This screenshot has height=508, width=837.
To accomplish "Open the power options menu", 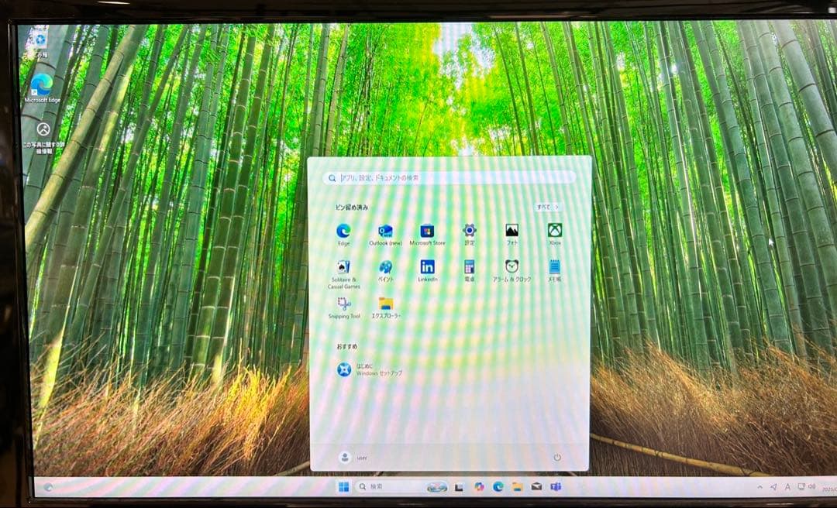I will click(557, 458).
